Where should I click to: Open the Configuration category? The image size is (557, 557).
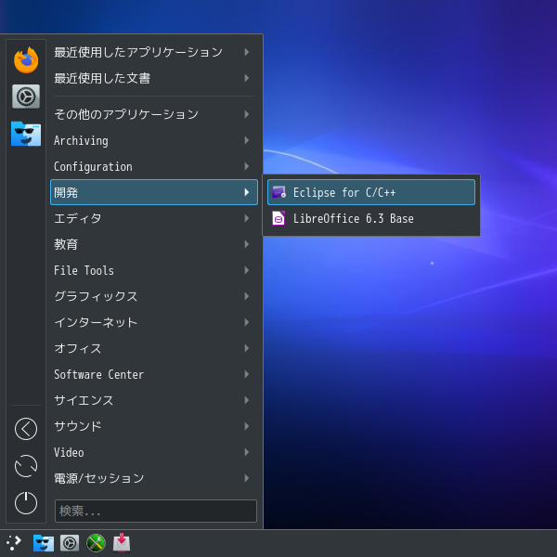[x=154, y=166]
